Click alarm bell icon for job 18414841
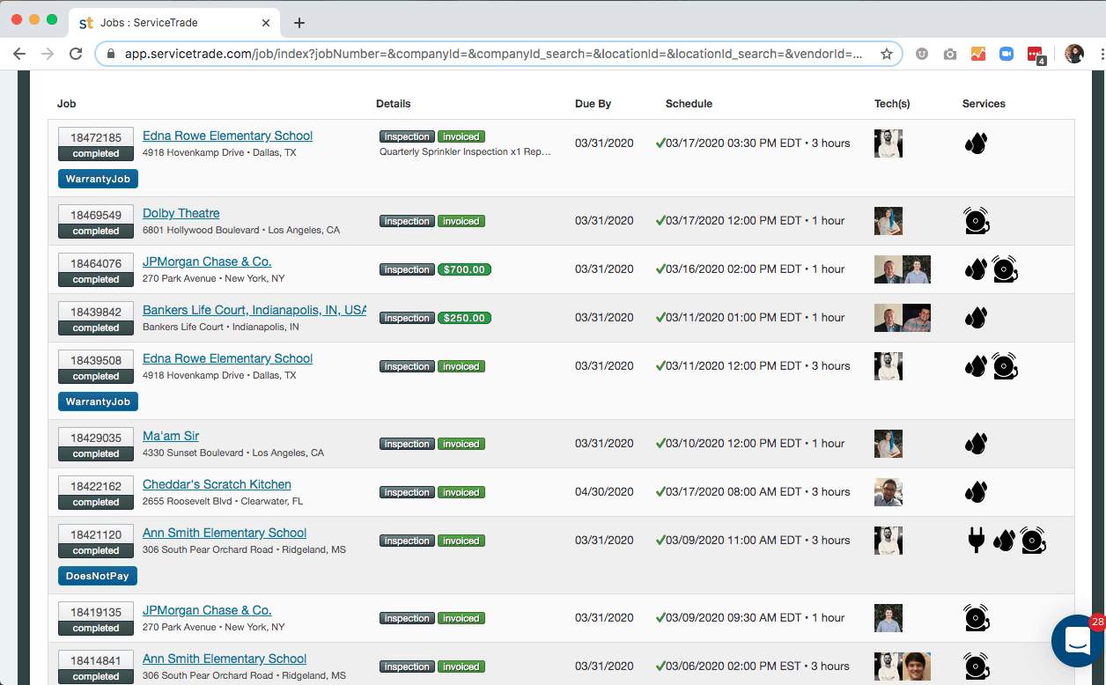Screen dimensions: 1106x685 point(977,666)
